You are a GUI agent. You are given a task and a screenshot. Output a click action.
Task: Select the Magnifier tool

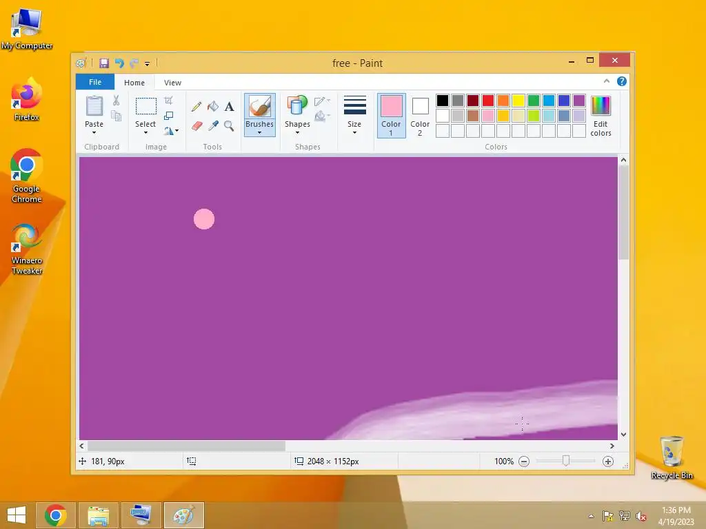click(x=229, y=126)
